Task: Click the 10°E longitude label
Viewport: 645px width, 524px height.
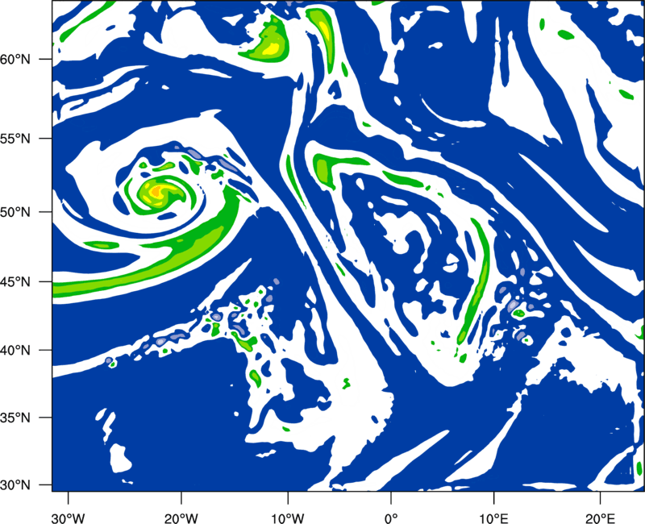Action: point(493,518)
